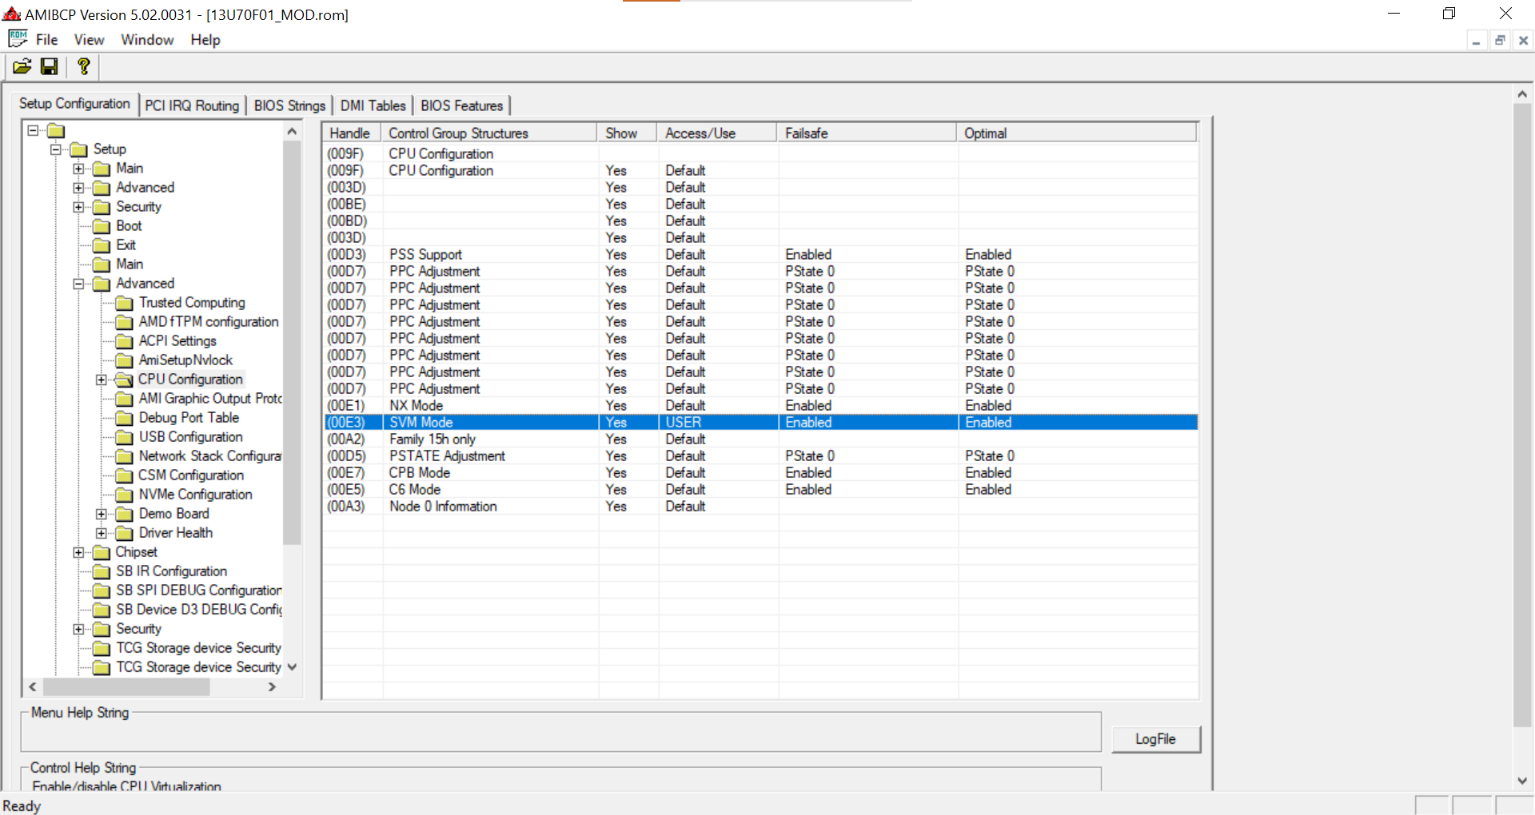The image size is (1535, 815).
Task: Click the Optimal column header
Action: (x=1076, y=133)
